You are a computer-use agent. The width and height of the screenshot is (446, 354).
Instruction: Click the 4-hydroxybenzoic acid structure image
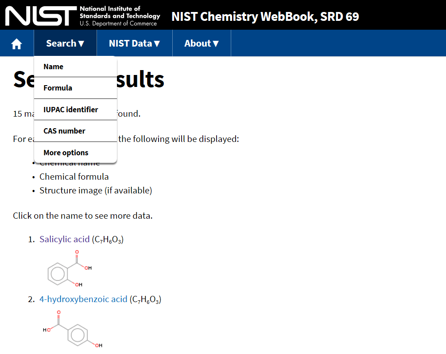73,329
